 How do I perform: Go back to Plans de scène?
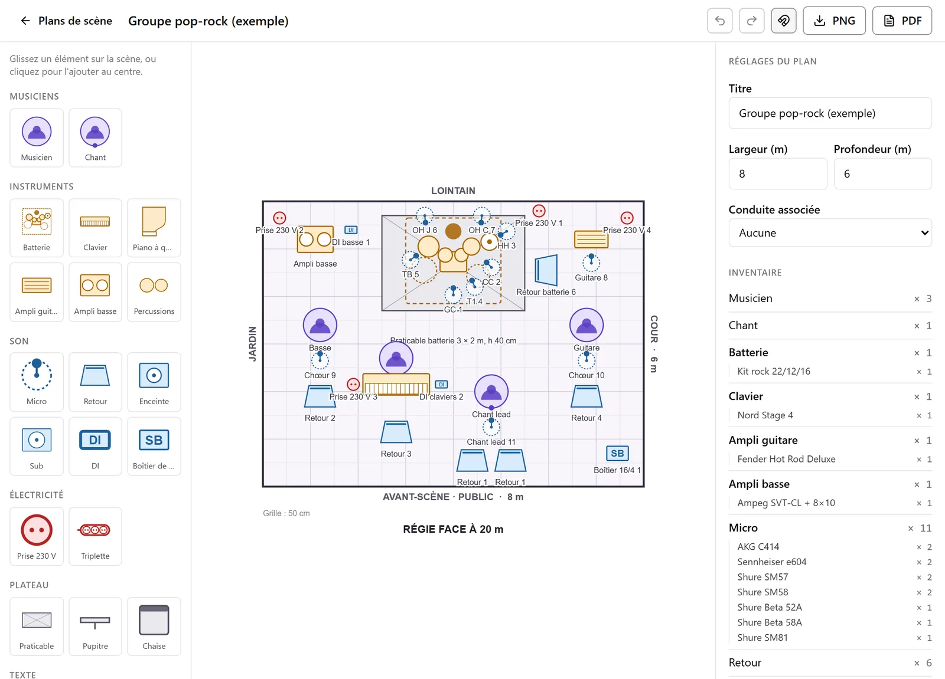click(66, 21)
